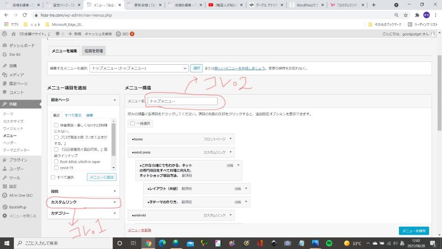Switch to the 位置を管理 tab
The image size is (442, 249).
pos(94,51)
